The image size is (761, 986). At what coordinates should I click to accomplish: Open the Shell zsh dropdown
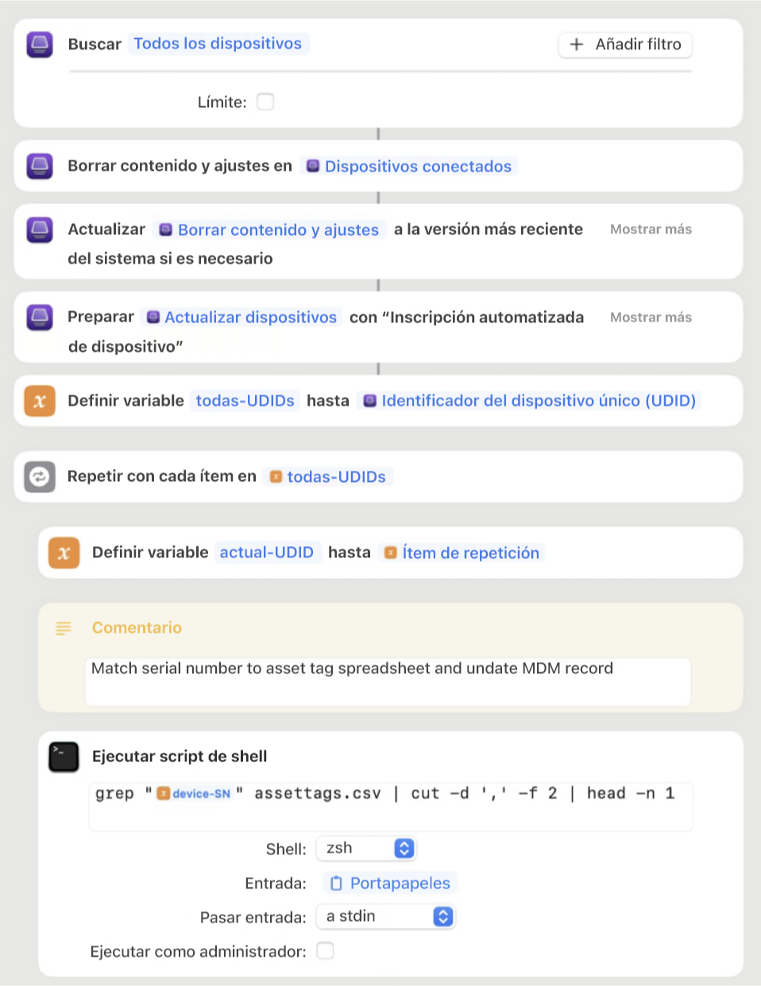tap(366, 848)
